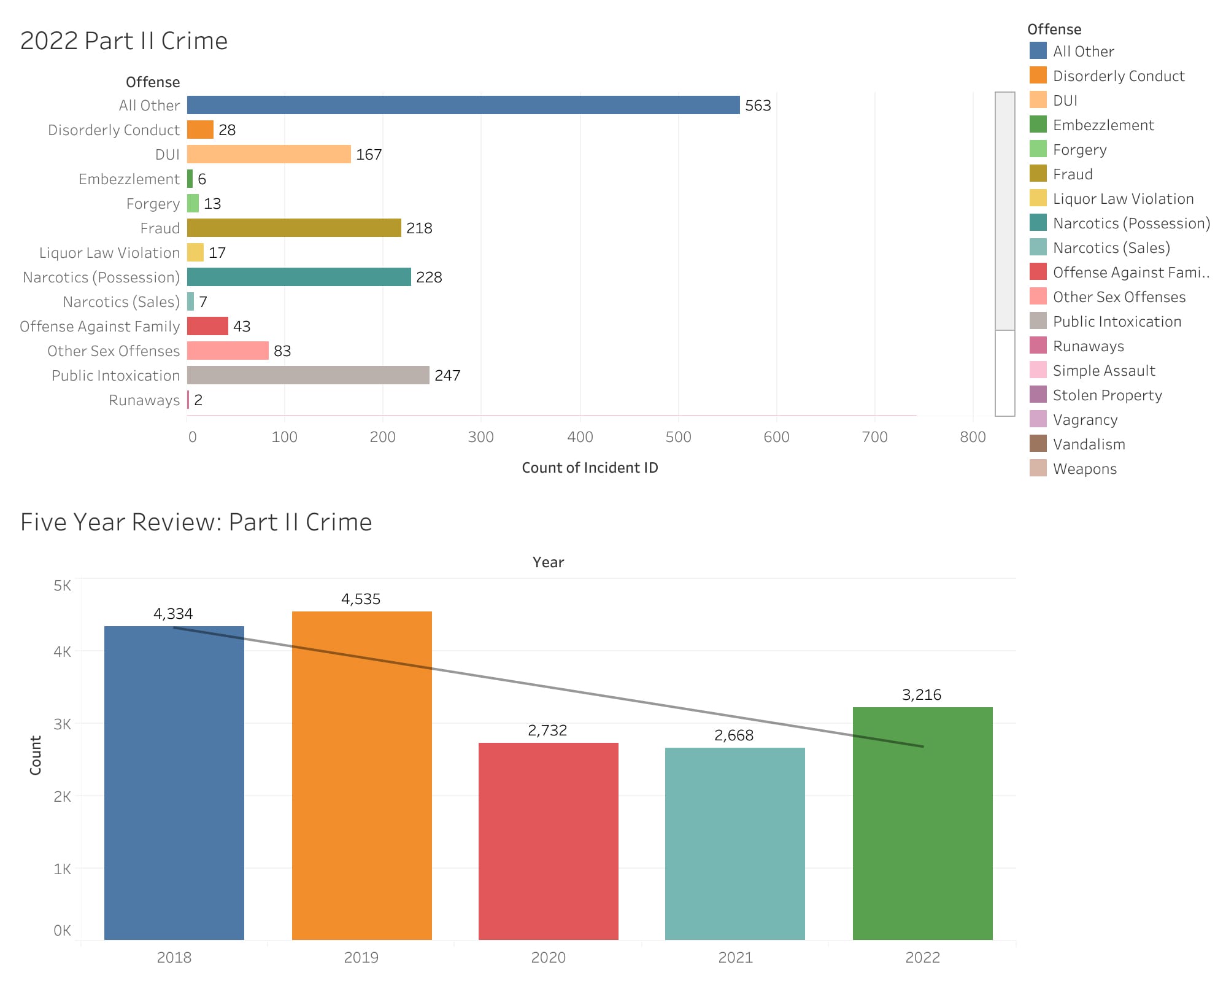This screenshot has width=1226, height=981.
Task: Click the Fraud legend color swatch
Action: click(1038, 174)
